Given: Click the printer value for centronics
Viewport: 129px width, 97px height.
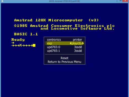Looking at the screenshot, I should (x=77, y=40).
